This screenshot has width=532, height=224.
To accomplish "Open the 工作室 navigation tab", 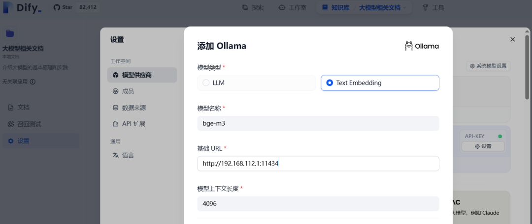I will tap(292, 7).
